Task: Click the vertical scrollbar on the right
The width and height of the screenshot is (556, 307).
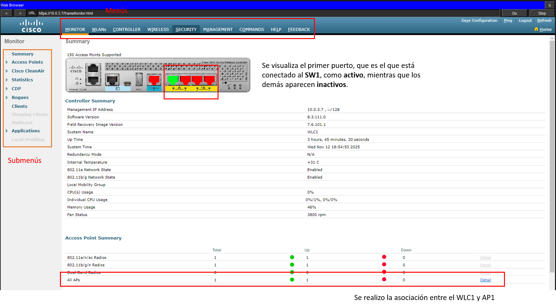Action: (x=552, y=159)
